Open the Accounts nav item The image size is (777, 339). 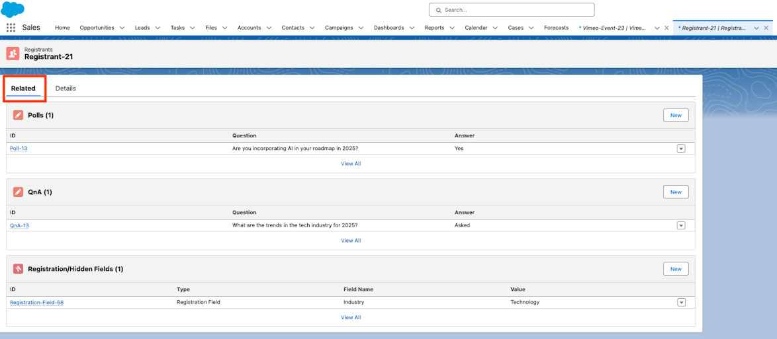(x=250, y=28)
